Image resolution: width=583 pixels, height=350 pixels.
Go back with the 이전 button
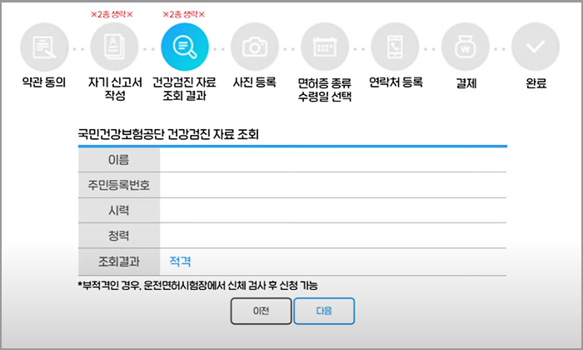click(x=261, y=311)
